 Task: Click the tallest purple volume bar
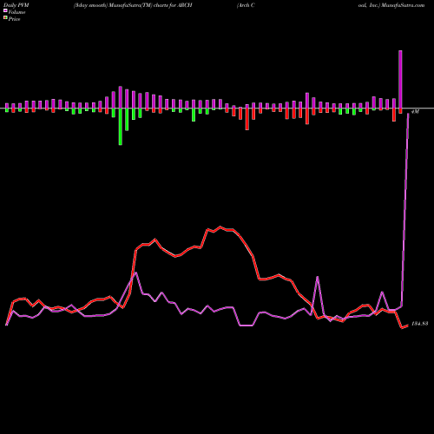click(400, 79)
